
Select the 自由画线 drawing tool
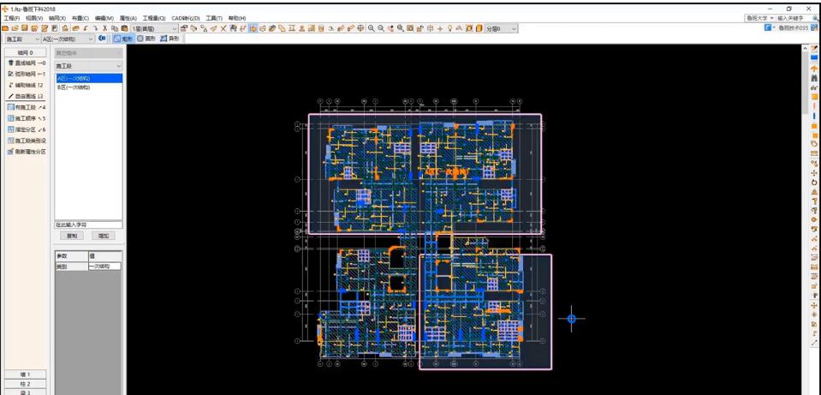(26, 96)
